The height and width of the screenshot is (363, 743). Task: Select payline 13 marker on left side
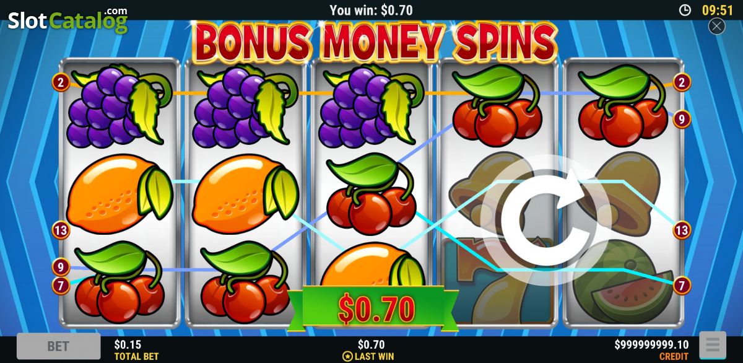(x=61, y=230)
